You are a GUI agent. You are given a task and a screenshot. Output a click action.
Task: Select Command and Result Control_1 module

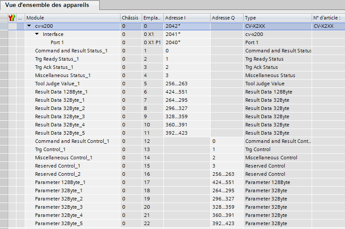(x=72, y=141)
